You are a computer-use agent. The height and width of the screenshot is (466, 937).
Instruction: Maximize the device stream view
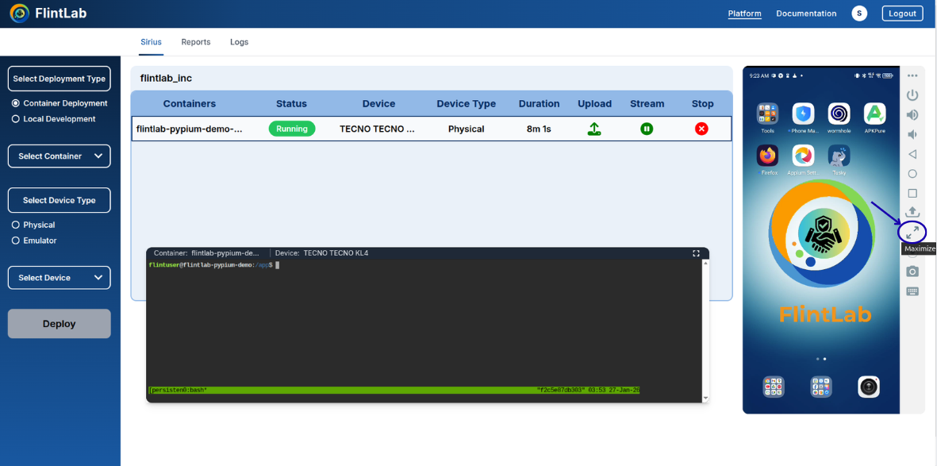912,233
